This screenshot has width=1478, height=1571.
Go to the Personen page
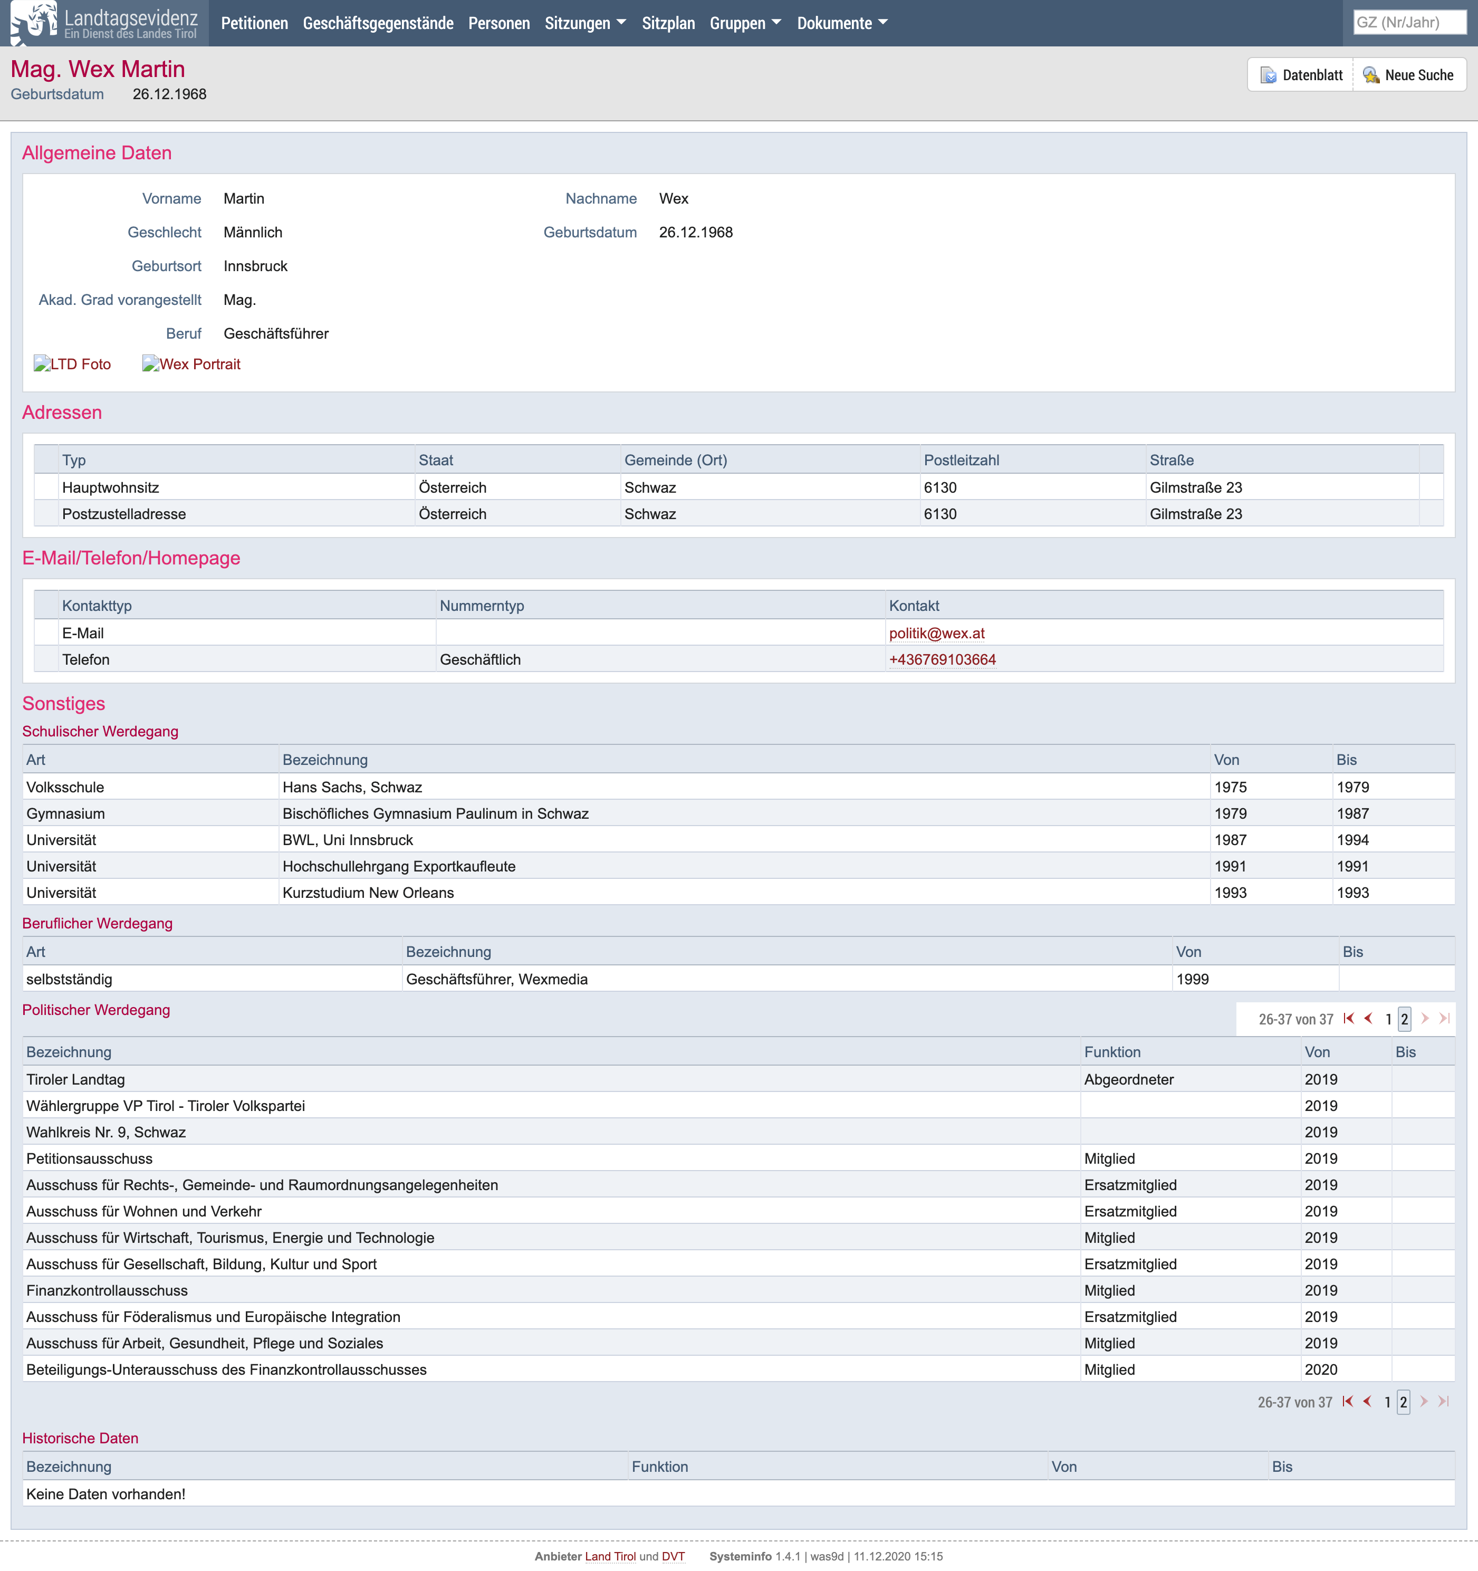coord(499,23)
